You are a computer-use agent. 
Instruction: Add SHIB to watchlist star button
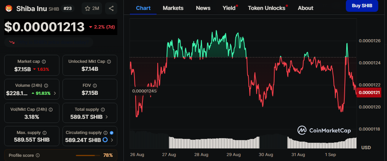pyautogui.click(x=91, y=8)
